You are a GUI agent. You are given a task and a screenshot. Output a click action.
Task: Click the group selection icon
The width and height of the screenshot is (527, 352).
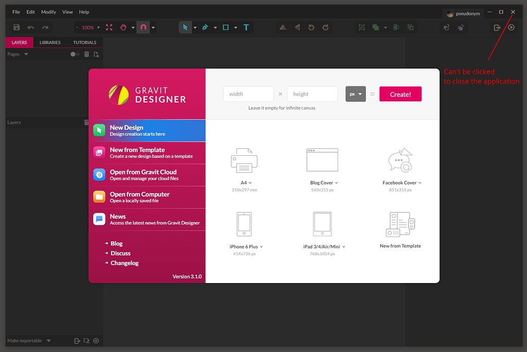(x=362, y=27)
